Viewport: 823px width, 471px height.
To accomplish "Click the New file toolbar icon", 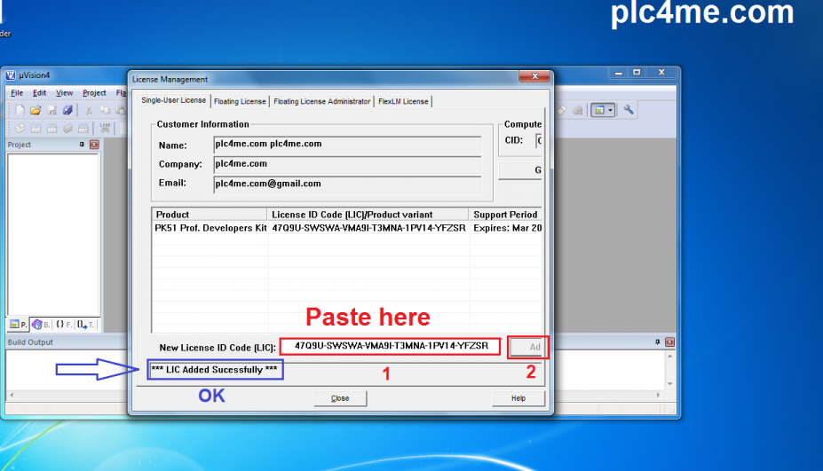I will click(20, 110).
